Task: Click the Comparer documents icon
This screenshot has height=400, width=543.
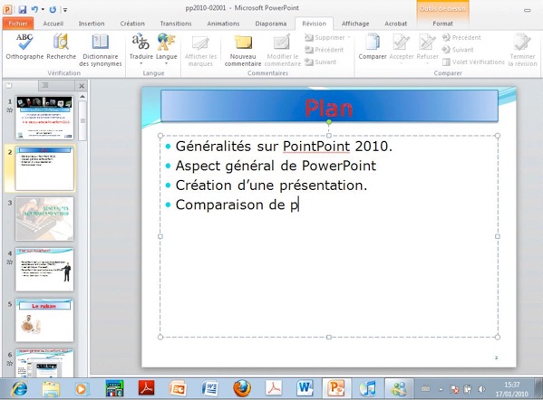Action: click(373, 42)
